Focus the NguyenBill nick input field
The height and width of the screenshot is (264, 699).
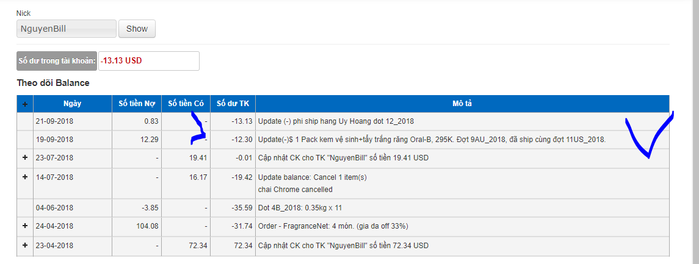pyautogui.click(x=66, y=29)
